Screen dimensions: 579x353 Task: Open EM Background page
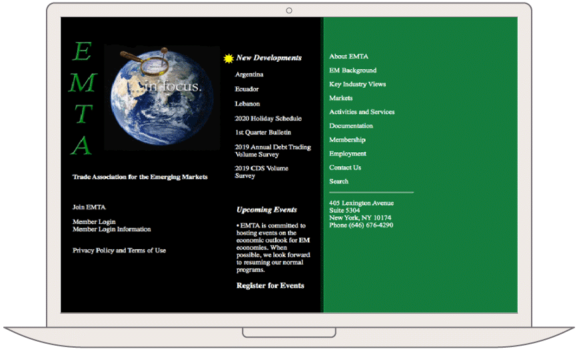tap(352, 70)
